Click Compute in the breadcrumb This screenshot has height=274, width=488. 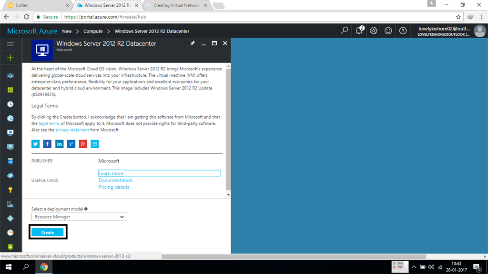(93, 31)
